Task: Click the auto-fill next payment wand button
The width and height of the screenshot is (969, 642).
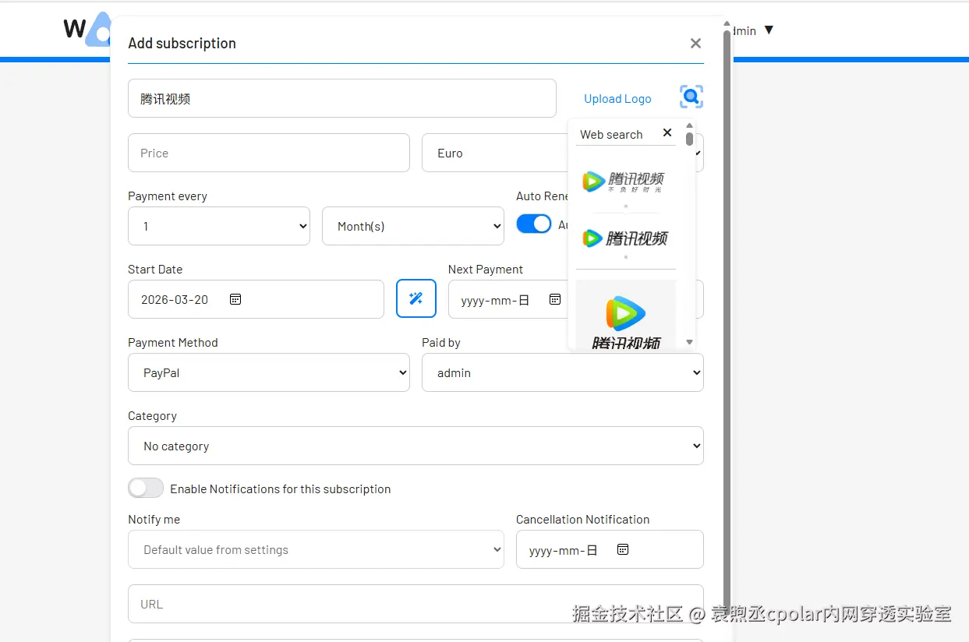Action: click(416, 298)
